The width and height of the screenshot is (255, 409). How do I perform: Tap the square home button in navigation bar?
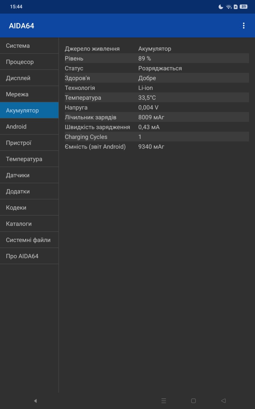(193, 401)
